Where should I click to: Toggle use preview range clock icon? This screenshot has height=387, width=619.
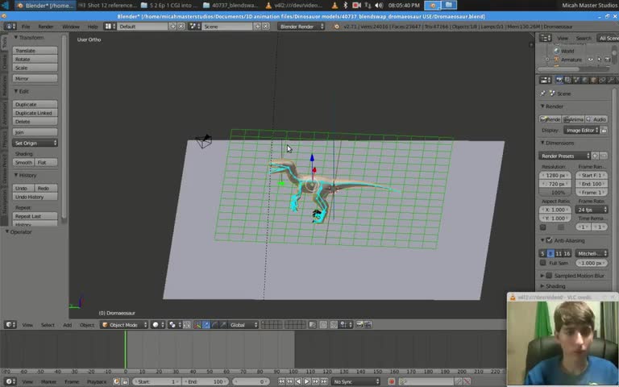pos(116,381)
